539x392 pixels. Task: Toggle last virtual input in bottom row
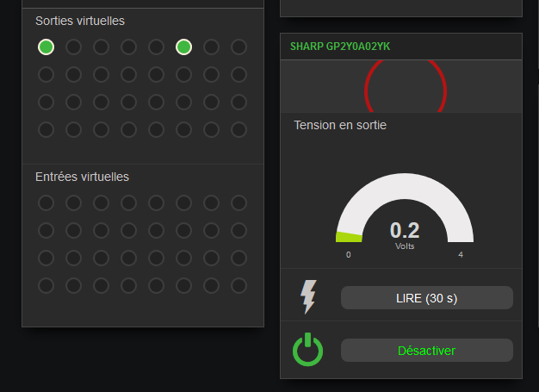click(x=239, y=286)
